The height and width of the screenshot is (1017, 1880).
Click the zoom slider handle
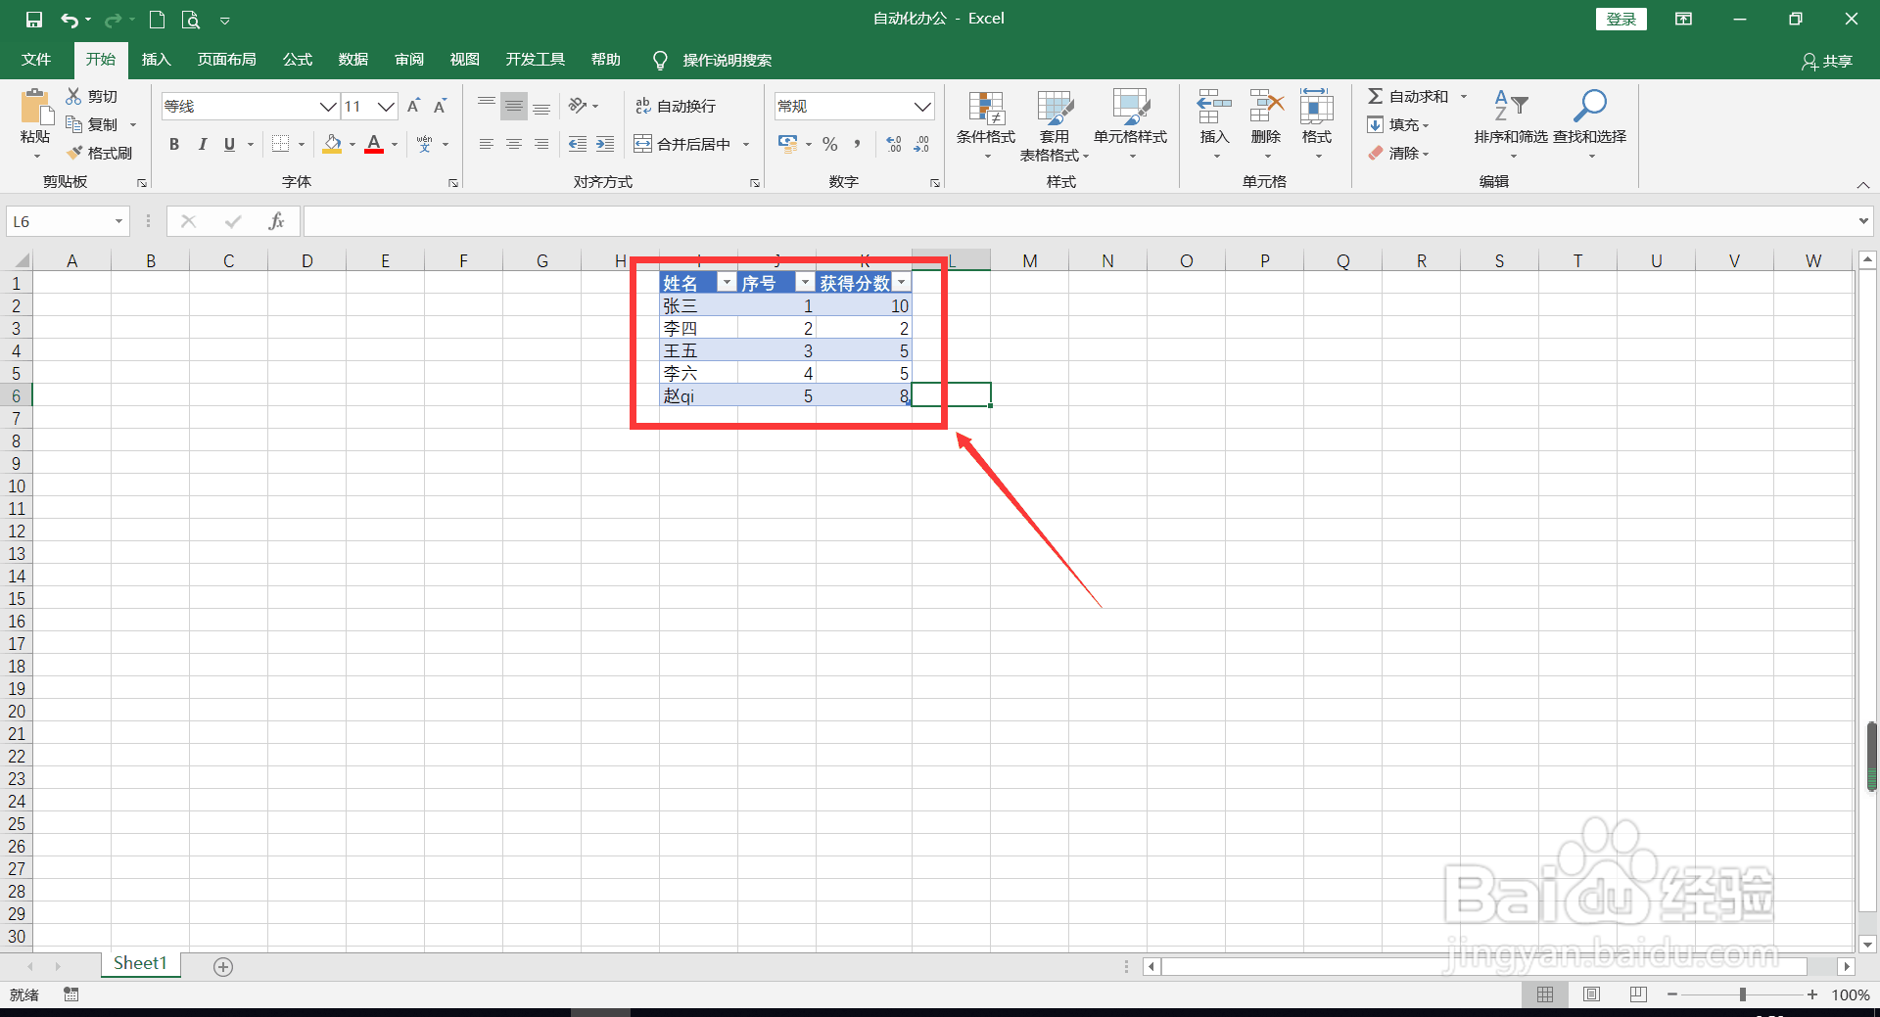pos(1743,994)
